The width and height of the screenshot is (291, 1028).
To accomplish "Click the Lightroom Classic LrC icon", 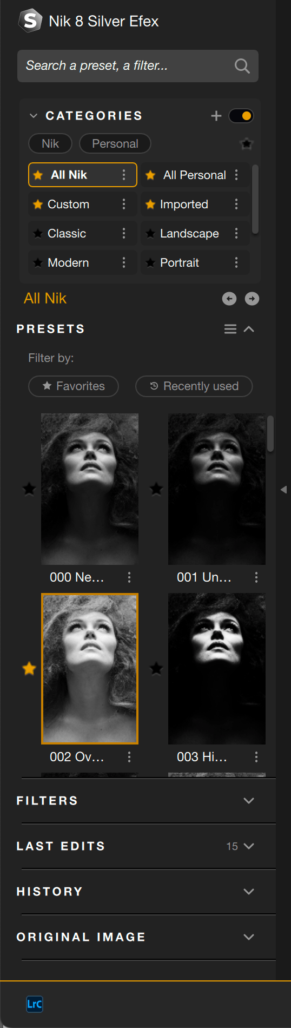I will pos(35,1004).
